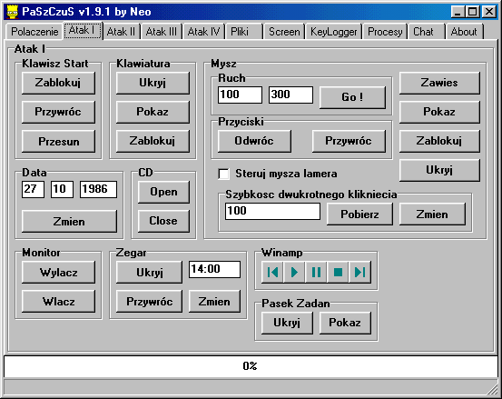Viewport: 502px width, 399px height.
Task: Switch to the Atak II tab
Action: [x=121, y=32]
